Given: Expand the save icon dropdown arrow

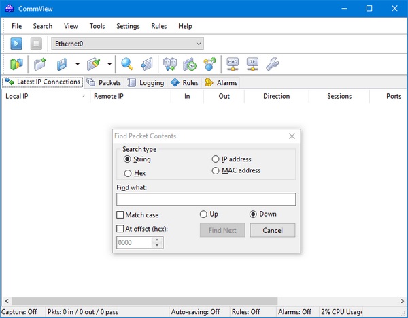Looking at the screenshot, I should [78, 64].
